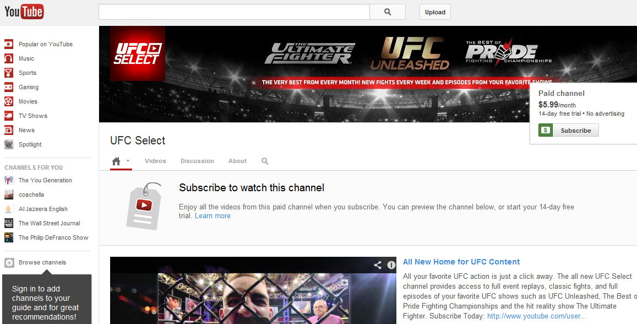The height and width of the screenshot is (324, 637).
Task: Click the Sports trophy icon
Action: tap(8, 73)
